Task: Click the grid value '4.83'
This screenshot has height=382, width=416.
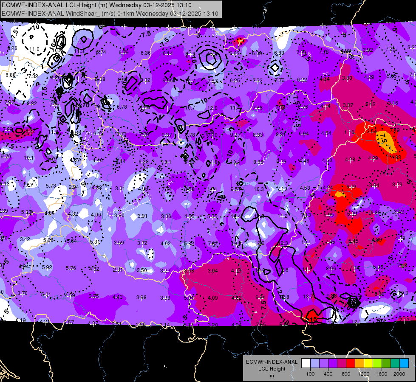Action: point(396,157)
